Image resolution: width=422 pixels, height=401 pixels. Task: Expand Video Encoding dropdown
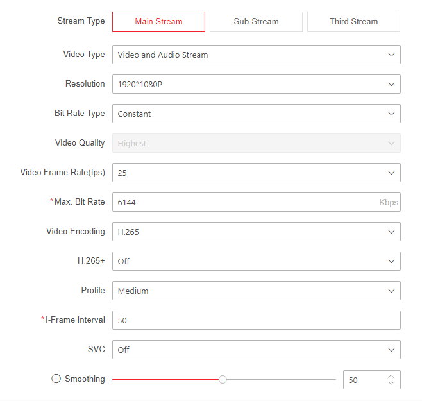(x=256, y=232)
